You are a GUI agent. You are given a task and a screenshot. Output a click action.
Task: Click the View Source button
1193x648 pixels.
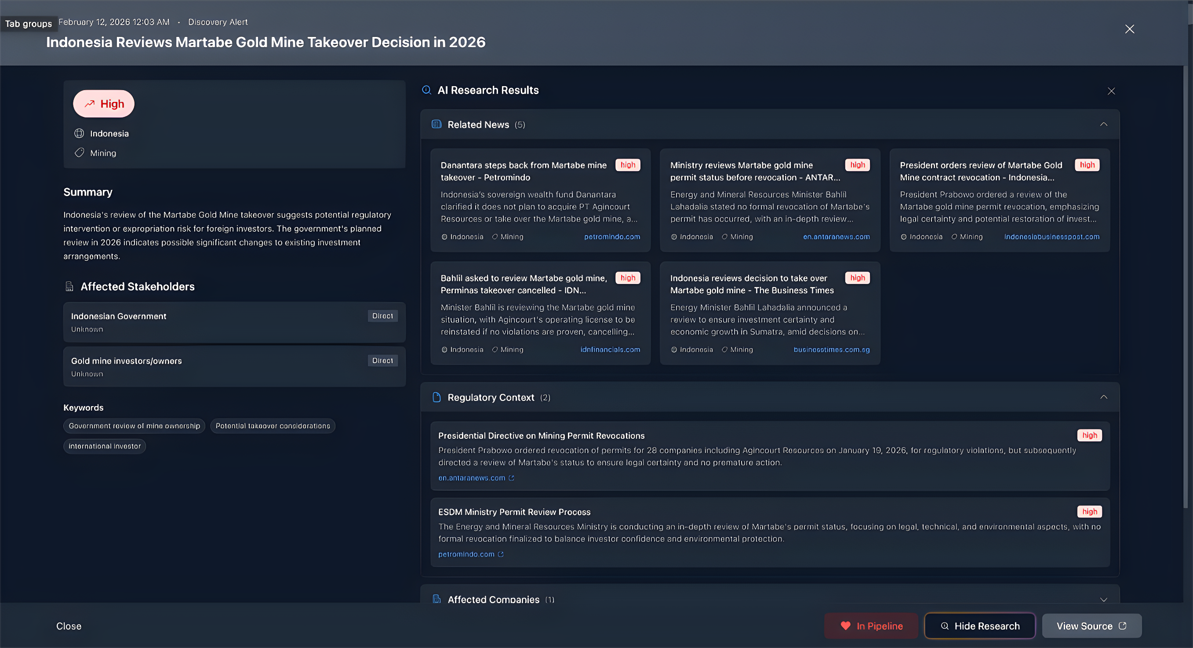[x=1091, y=625]
